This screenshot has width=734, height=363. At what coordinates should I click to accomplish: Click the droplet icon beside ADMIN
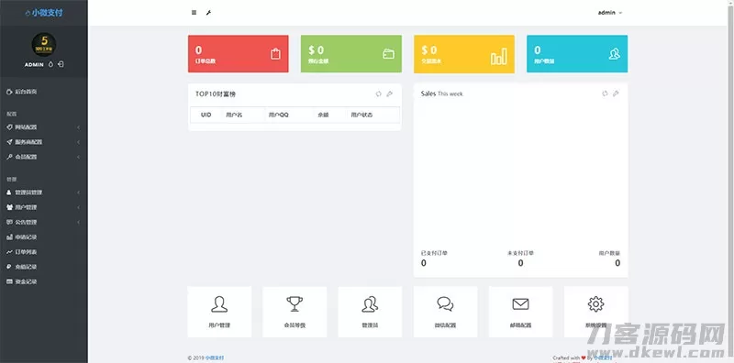51,64
